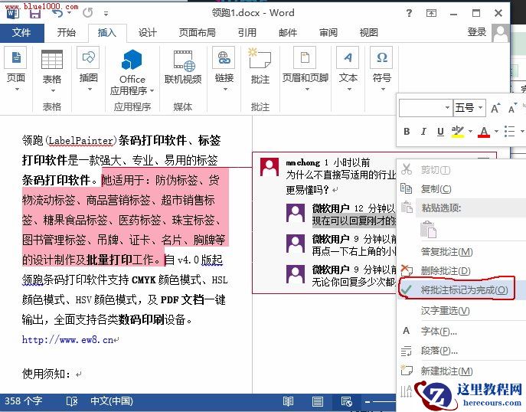Open the 页面 pages dropdown button
The width and height of the screenshot is (526, 412).
[x=16, y=69]
